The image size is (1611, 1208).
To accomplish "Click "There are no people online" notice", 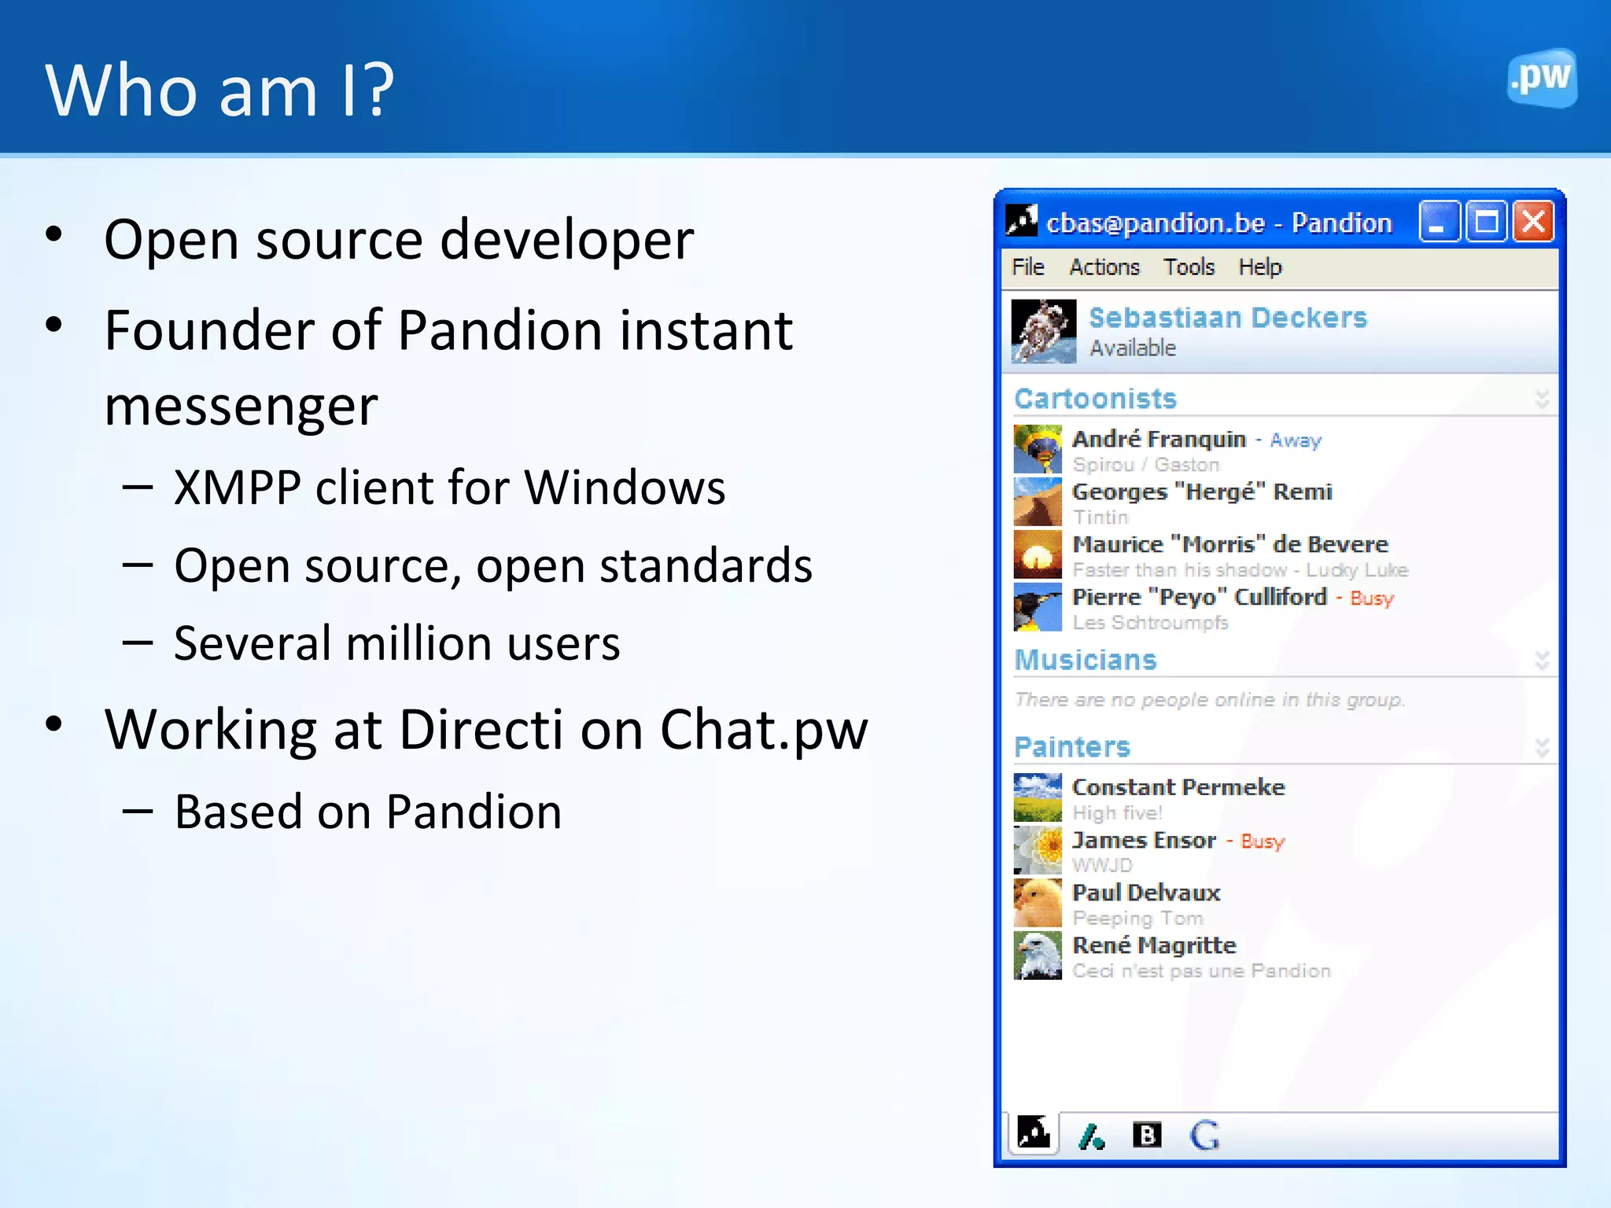I will click(x=1210, y=700).
